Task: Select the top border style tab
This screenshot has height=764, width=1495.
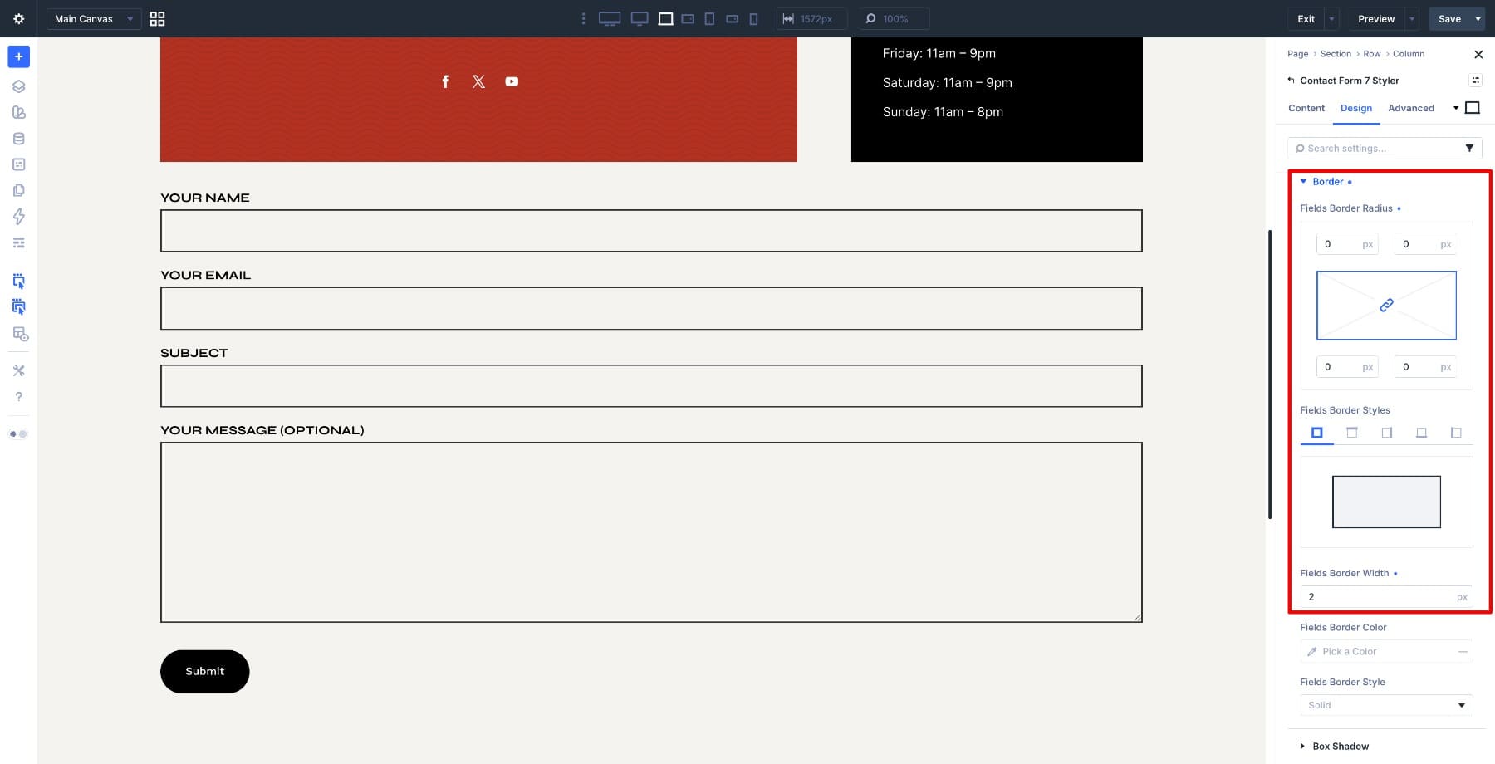Action: pos(1352,433)
